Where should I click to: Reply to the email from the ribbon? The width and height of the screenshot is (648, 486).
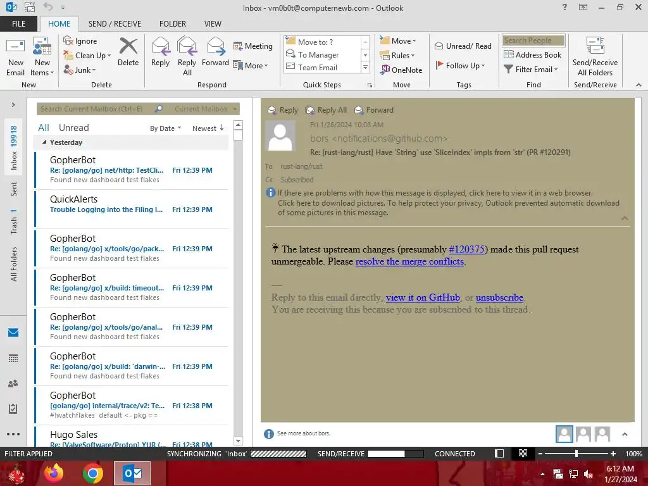click(x=160, y=52)
